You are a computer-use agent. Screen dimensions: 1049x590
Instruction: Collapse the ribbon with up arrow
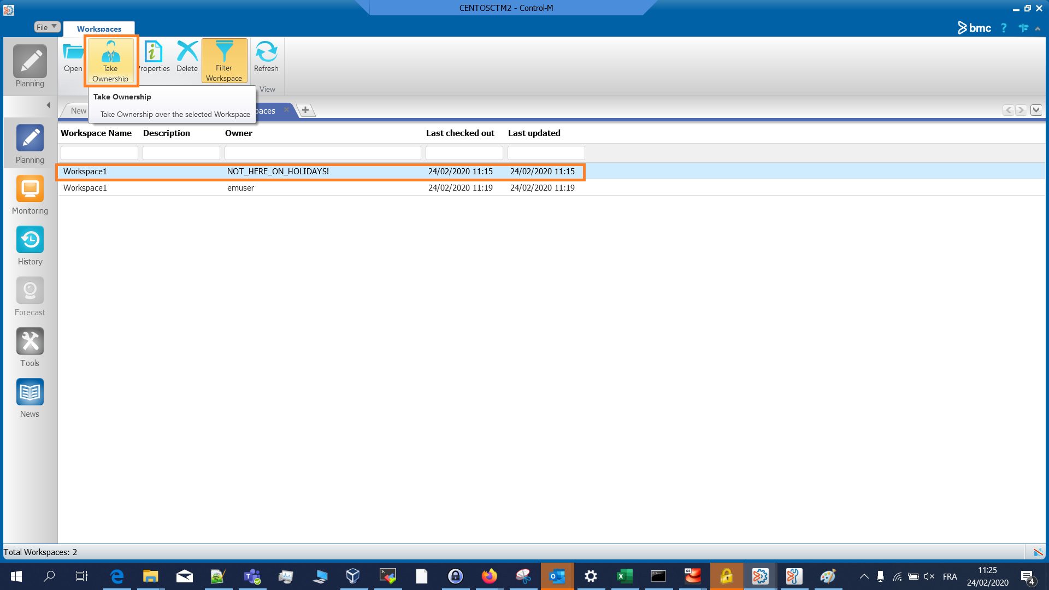pos(1038,28)
